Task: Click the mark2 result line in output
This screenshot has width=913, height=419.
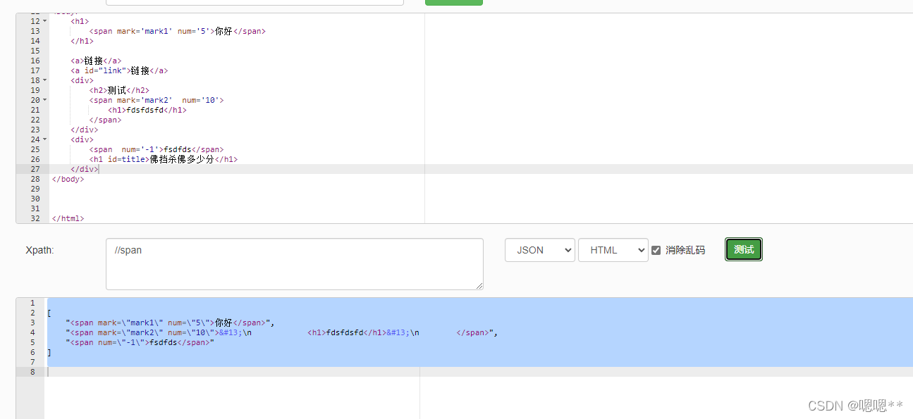Action: point(282,332)
